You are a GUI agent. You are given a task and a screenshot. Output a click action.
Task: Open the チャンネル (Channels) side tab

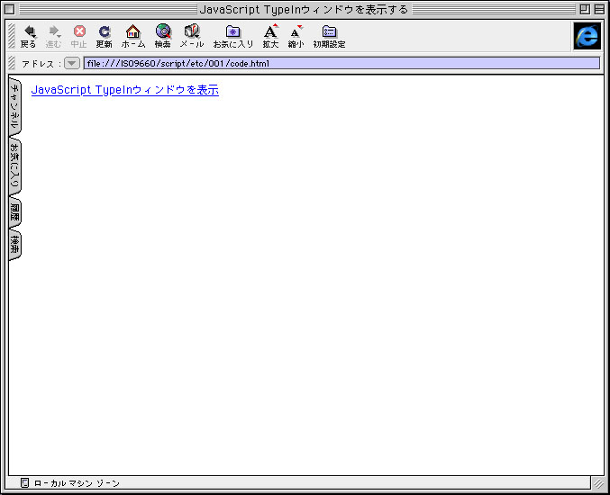pos(14,107)
